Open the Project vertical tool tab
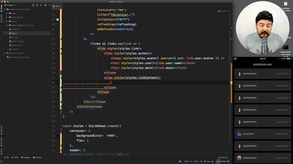 1,8
